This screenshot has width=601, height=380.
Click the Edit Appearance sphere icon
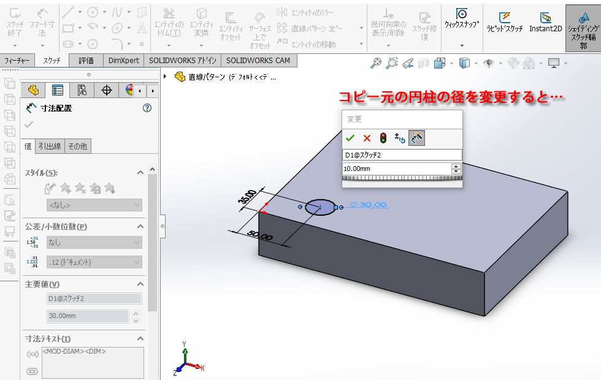(513, 63)
